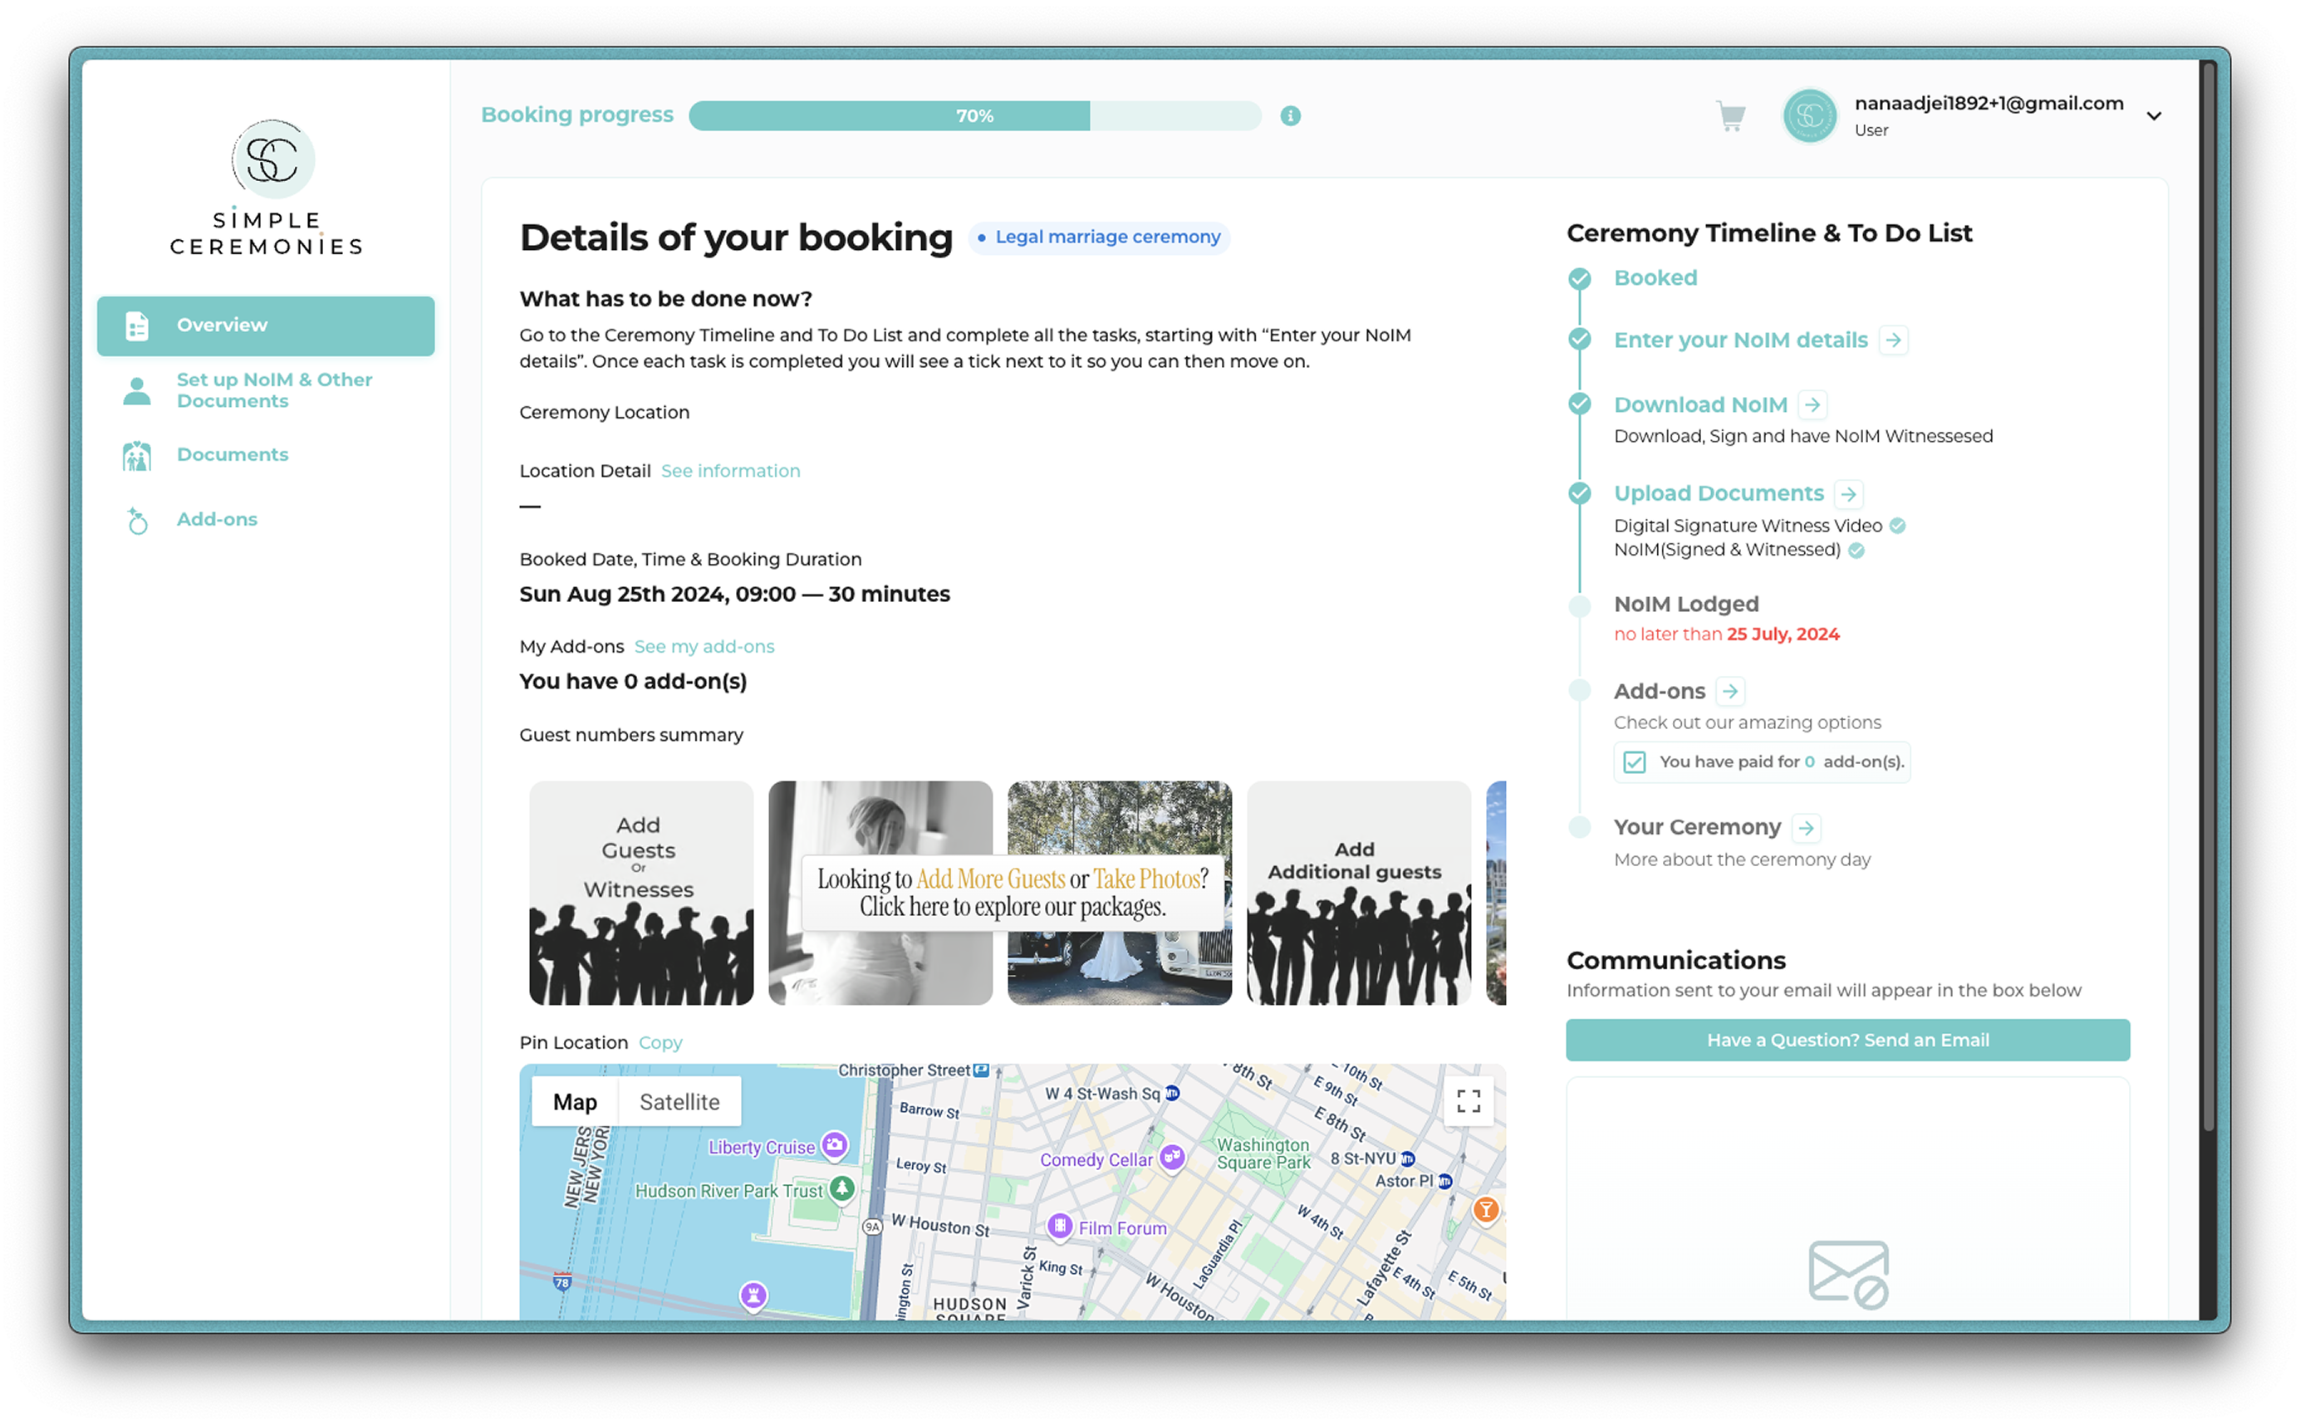Go to the Documents sidebar item
This screenshot has width=2300, height=1425.
(x=266, y=455)
